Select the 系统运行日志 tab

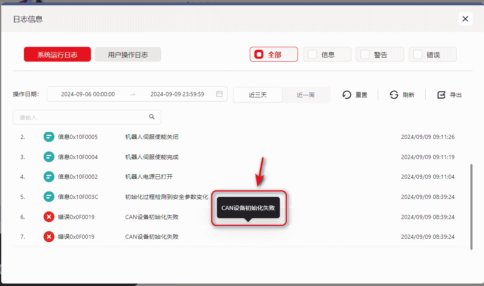pos(57,55)
